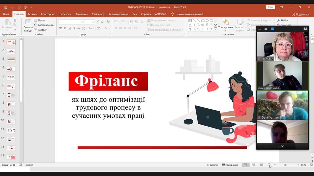Click the Save icon in quick access toolbar
314x176 pixels.
pyautogui.click(x=6, y=7)
